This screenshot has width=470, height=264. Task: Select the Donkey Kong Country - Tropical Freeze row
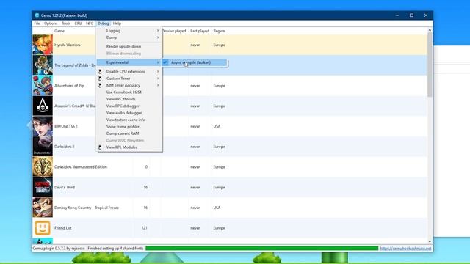(x=230, y=208)
